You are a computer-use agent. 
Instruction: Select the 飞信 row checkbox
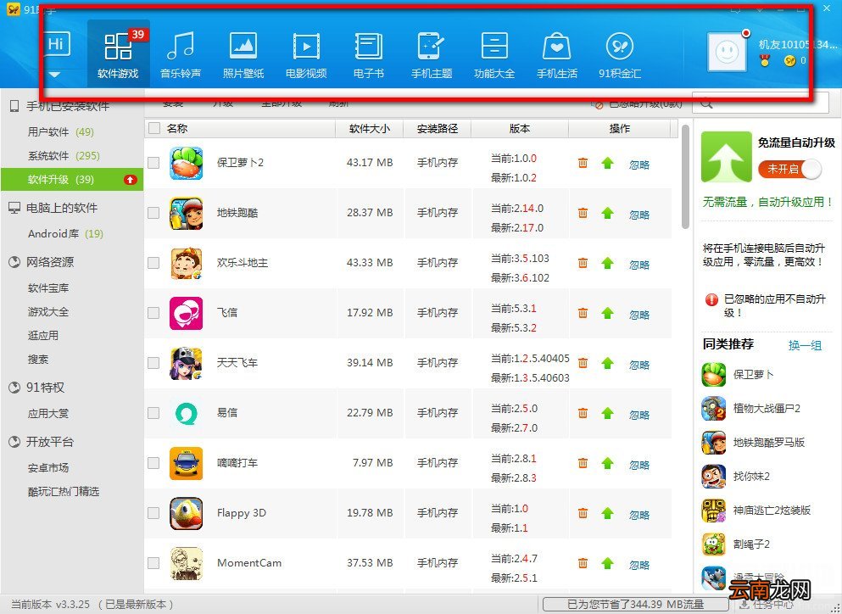[x=153, y=313]
